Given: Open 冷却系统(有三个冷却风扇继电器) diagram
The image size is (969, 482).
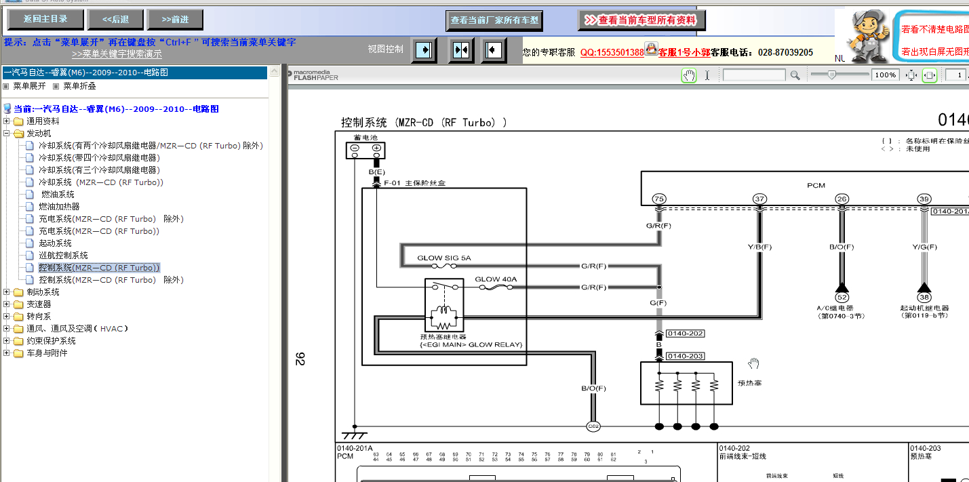Looking at the screenshot, I should point(99,170).
